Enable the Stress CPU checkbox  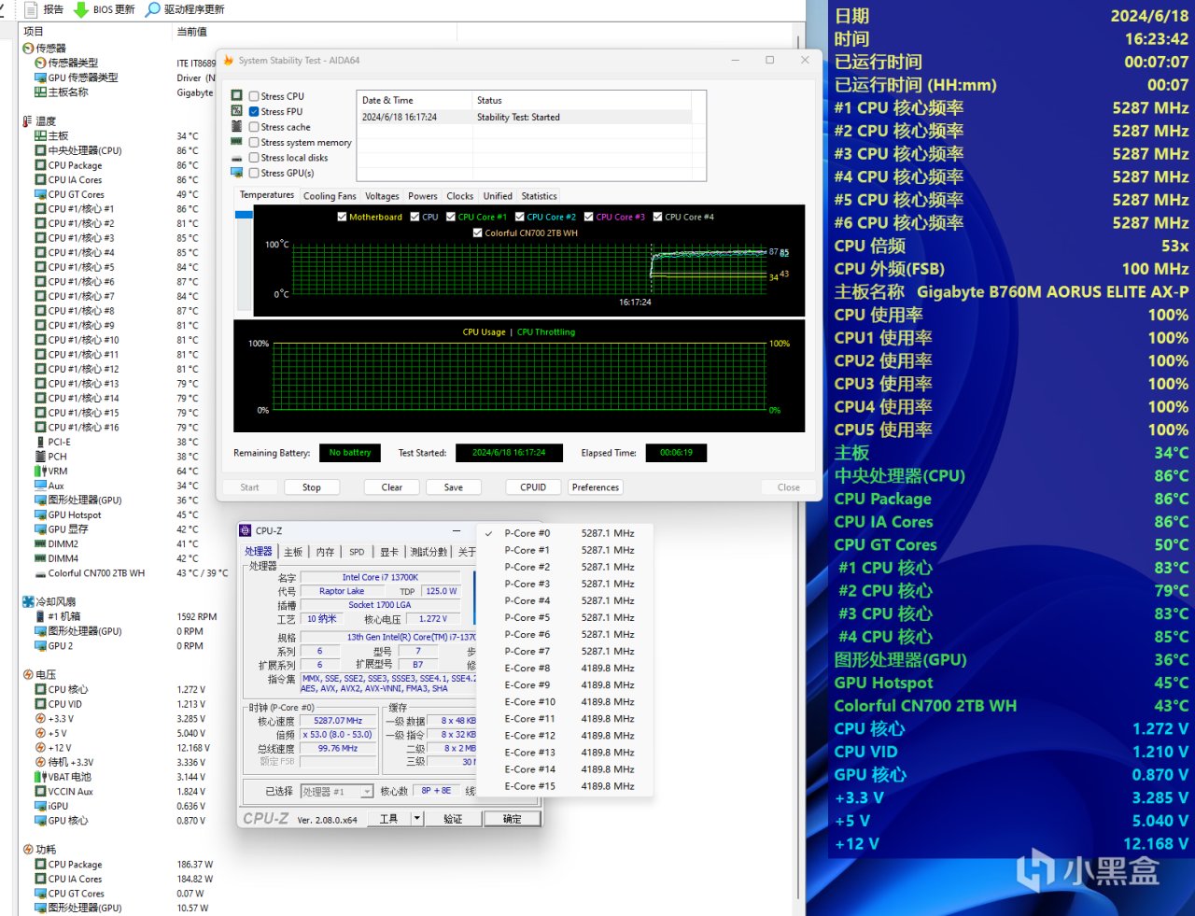pos(254,96)
